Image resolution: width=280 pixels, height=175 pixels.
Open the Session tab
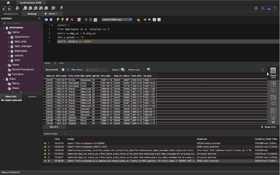32,96
